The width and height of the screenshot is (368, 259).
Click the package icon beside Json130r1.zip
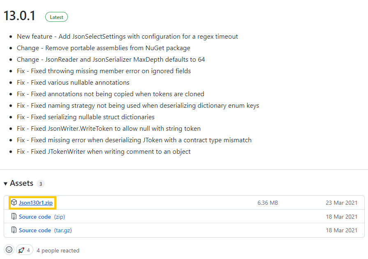point(14,202)
